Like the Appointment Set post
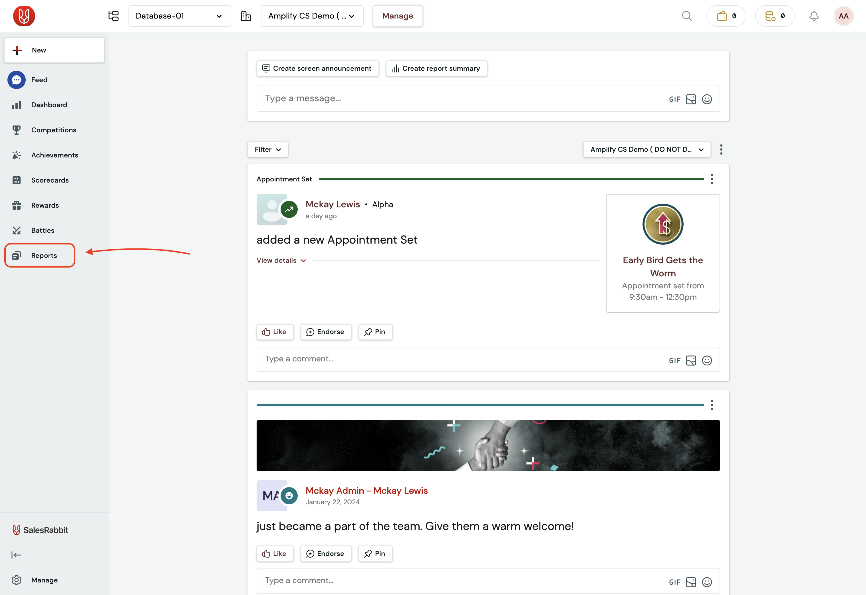866x595 pixels. (x=275, y=332)
